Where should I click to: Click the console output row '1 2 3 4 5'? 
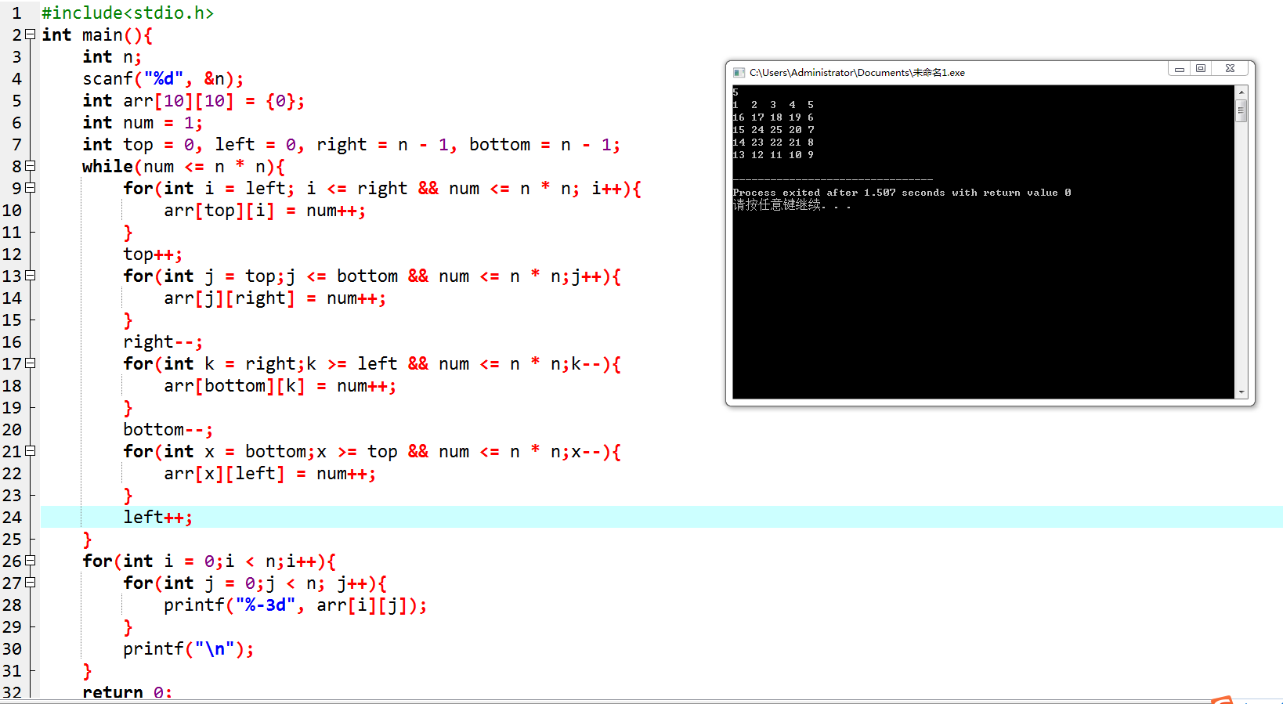point(773,104)
